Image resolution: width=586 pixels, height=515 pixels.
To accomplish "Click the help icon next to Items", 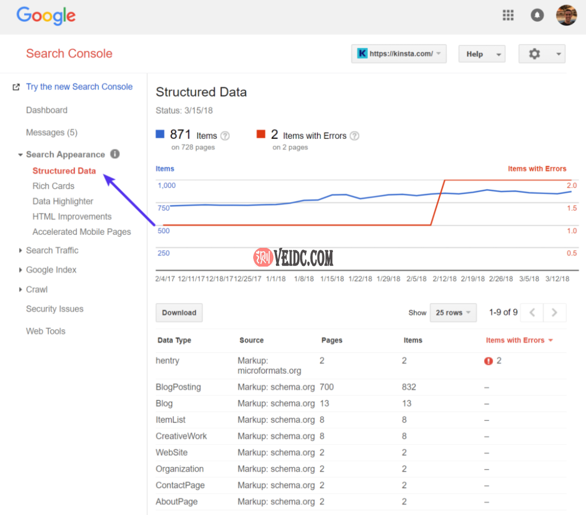I will click(x=225, y=136).
